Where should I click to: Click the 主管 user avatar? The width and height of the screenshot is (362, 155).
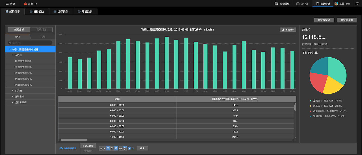tap(336, 4)
